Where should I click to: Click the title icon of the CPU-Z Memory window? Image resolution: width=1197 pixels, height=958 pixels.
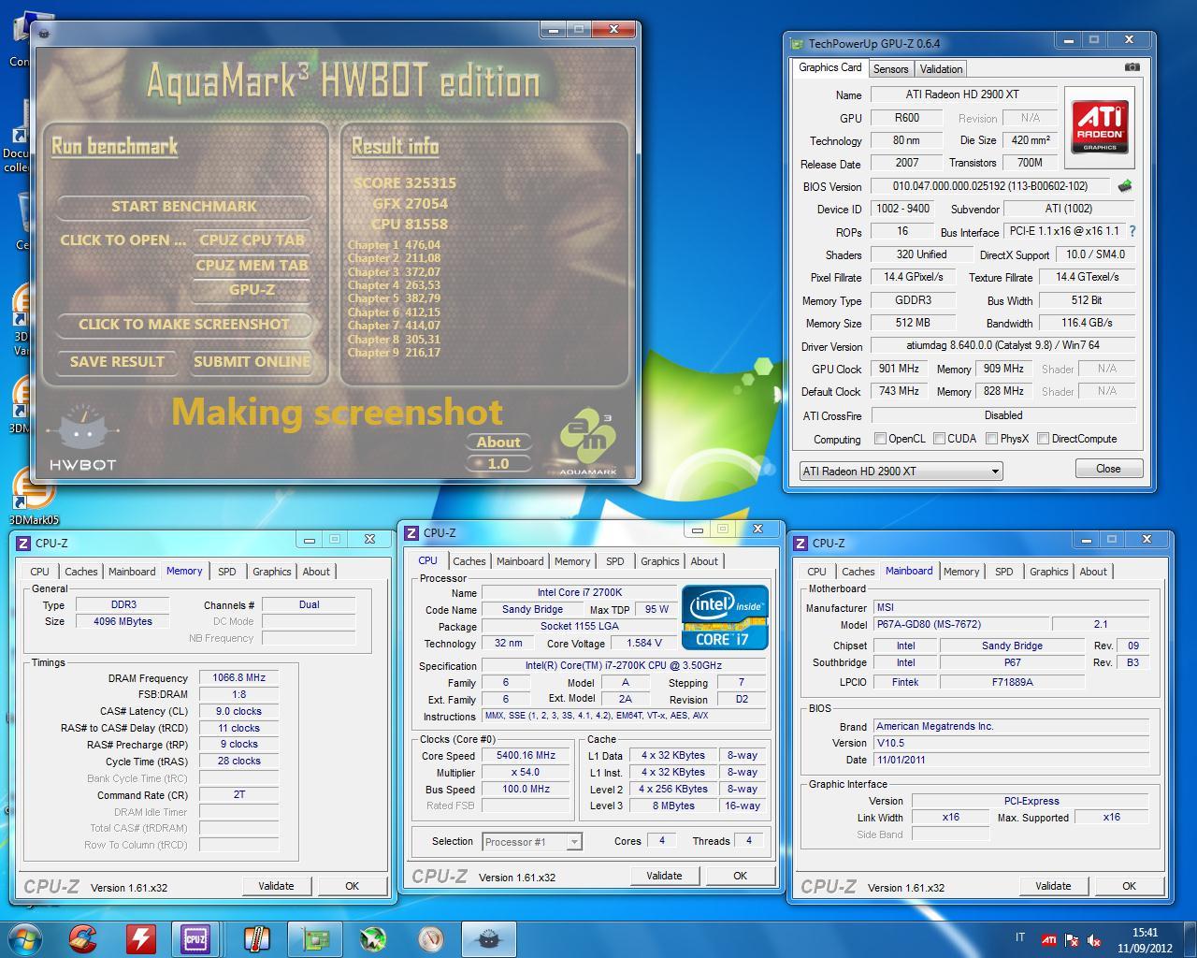[x=23, y=543]
